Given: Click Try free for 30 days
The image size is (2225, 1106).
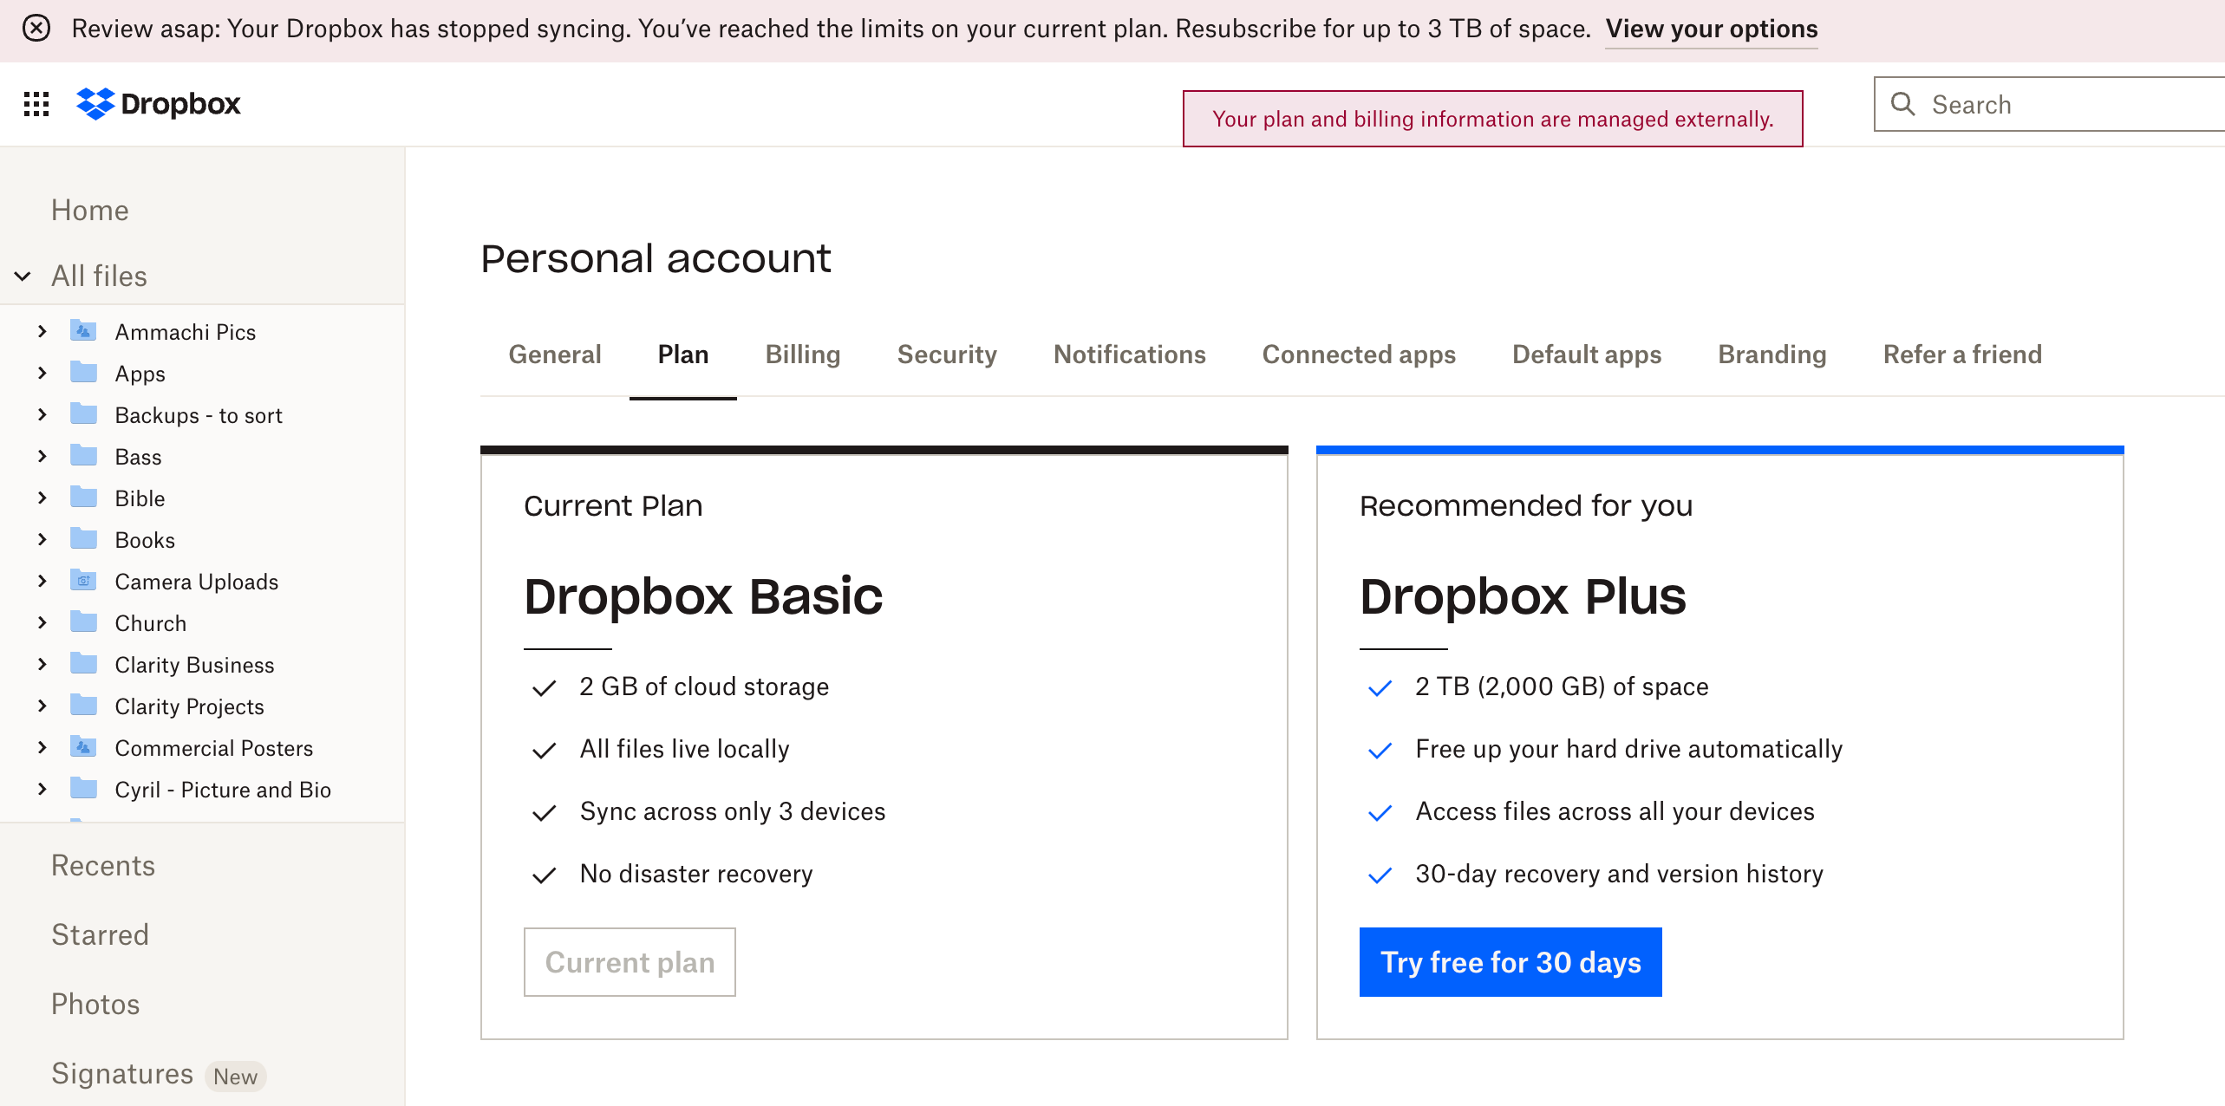Looking at the screenshot, I should tap(1511, 962).
